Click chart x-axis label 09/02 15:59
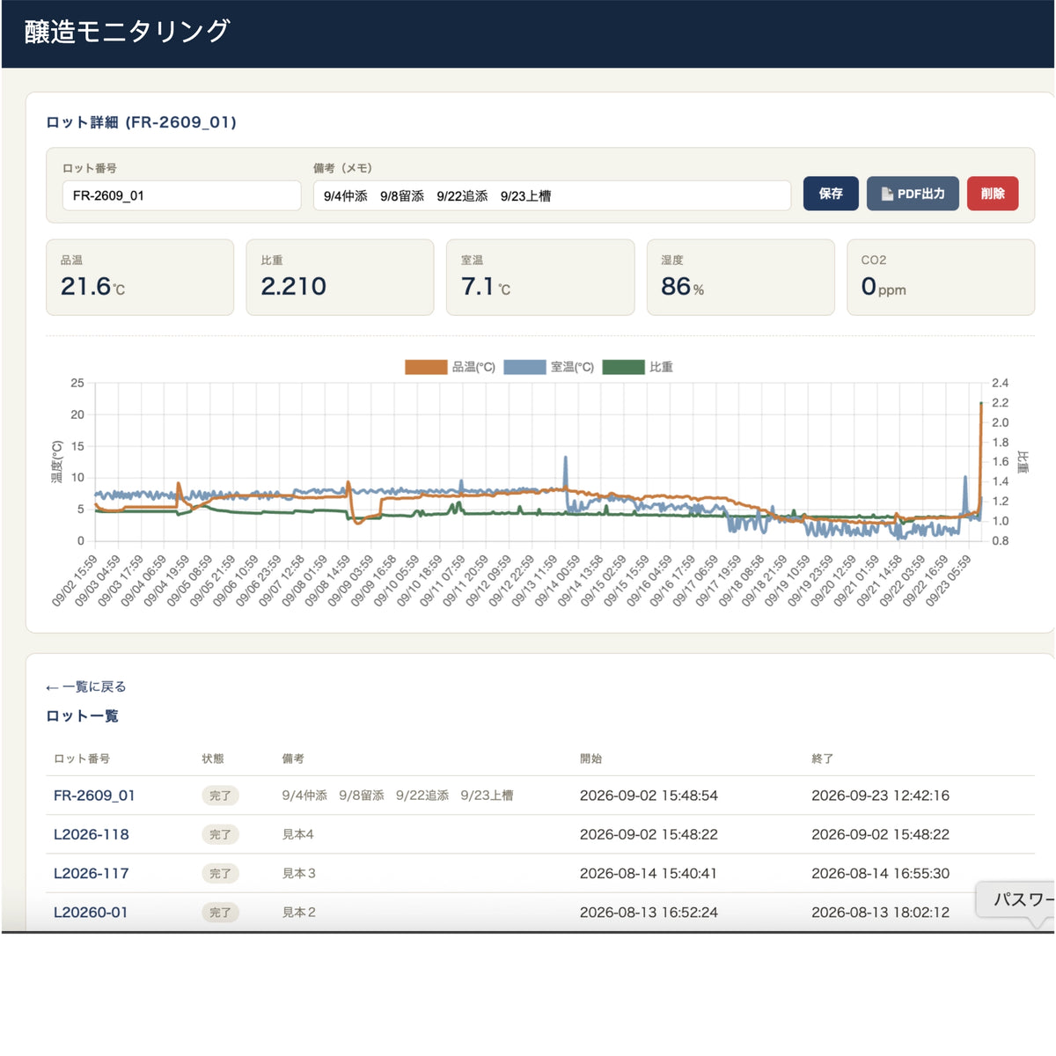This screenshot has height=1056, width=1056. coord(74,581)
